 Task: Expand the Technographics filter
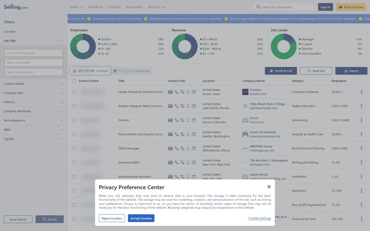[33, 121]
